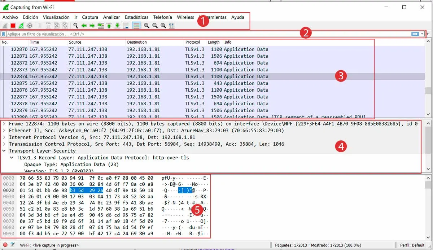Expand the Internet Protocol Version 4 row
Screen dimensions: 433x250
pos(4,137)
